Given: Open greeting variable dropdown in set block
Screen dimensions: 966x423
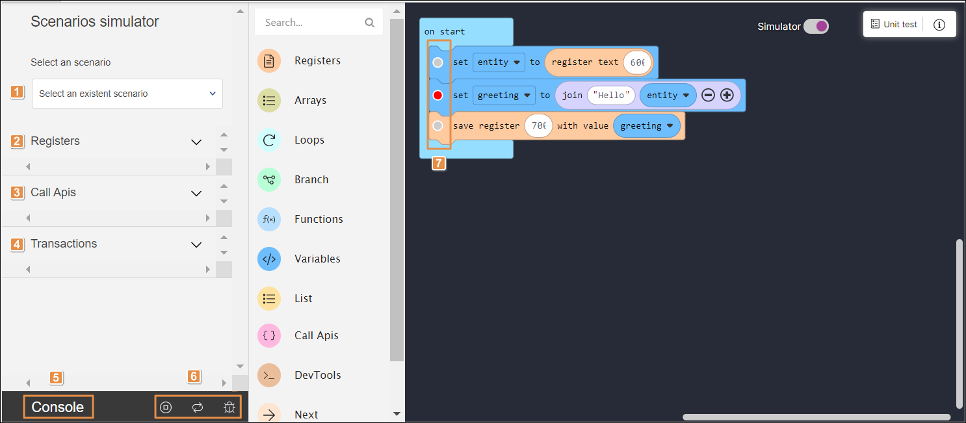Looking at the screenshot, I should pos(504,95).
